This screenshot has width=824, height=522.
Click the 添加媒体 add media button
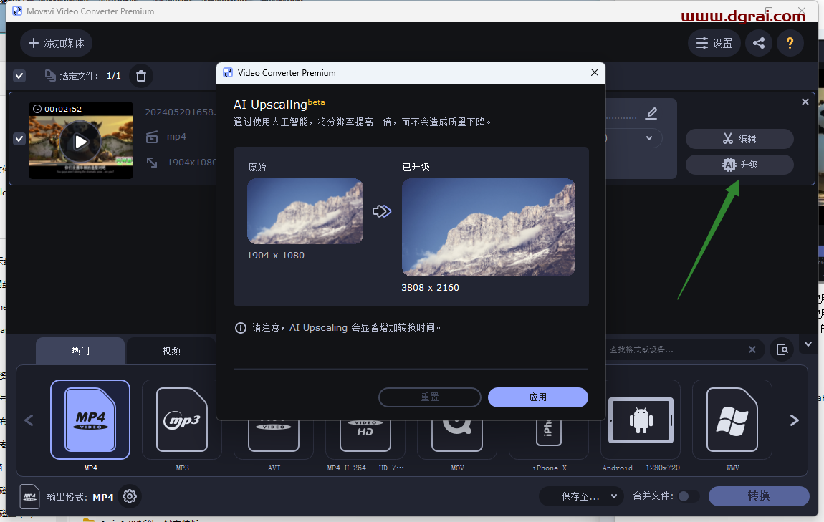point(56,43)
